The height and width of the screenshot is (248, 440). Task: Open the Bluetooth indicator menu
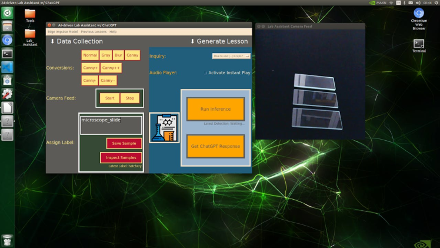point(404,3)
